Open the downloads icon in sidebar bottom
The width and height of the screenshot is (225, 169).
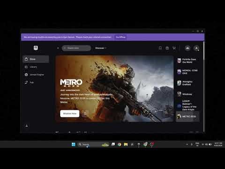point(27,125)
